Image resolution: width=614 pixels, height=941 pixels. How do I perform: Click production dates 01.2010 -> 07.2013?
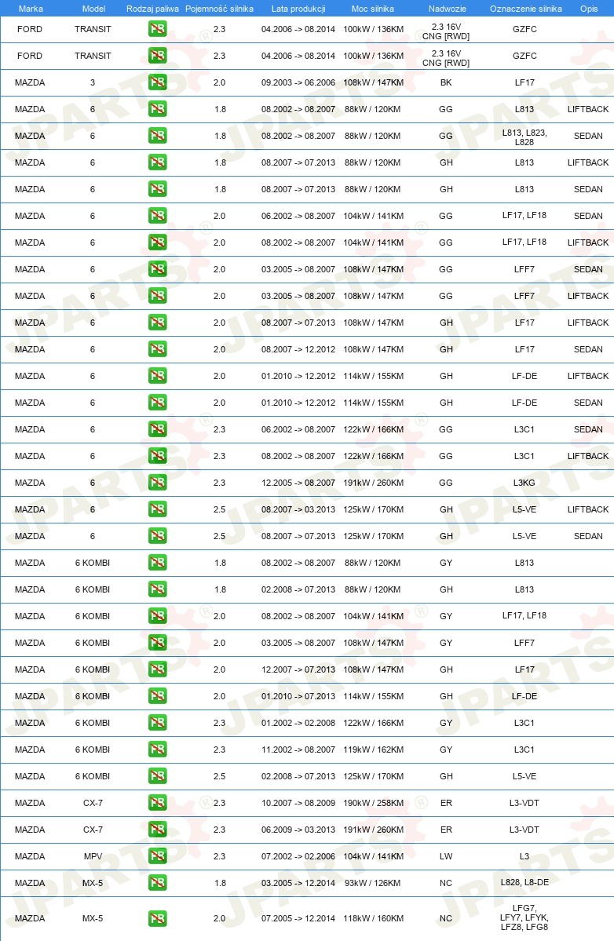(298, 696)
